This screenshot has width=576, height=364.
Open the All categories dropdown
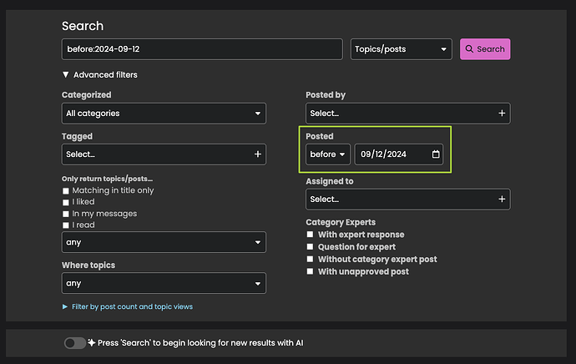pyautogui.click(x=164, y=114)
